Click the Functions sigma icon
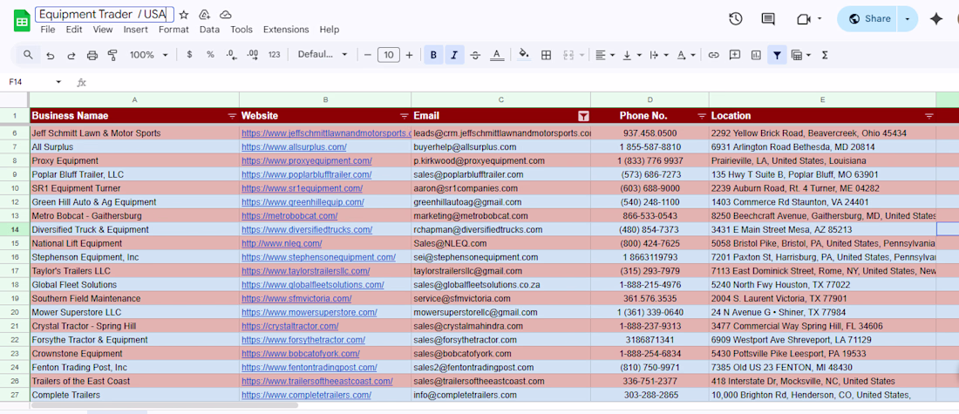959x414 pixels. click(825, 55)
